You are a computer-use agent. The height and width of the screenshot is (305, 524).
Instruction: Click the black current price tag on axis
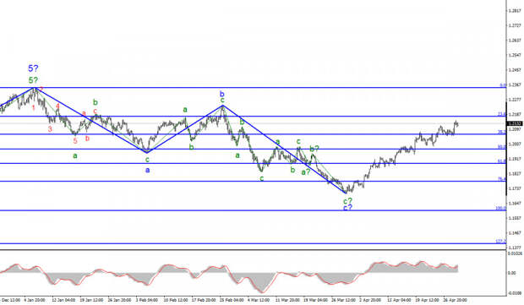pyautogui.click(x=515, y=123)
